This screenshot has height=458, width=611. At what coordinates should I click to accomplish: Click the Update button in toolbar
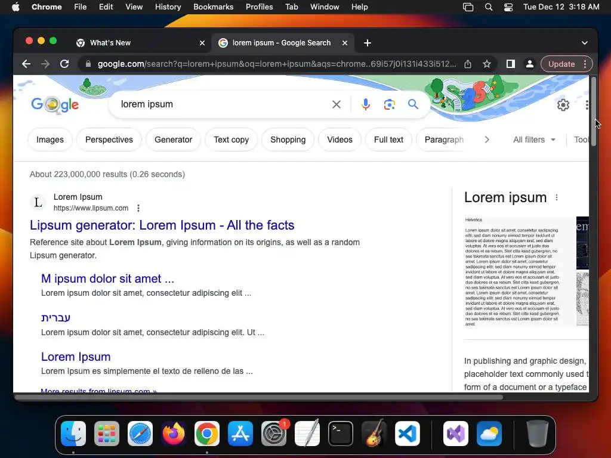click(561, 64)
